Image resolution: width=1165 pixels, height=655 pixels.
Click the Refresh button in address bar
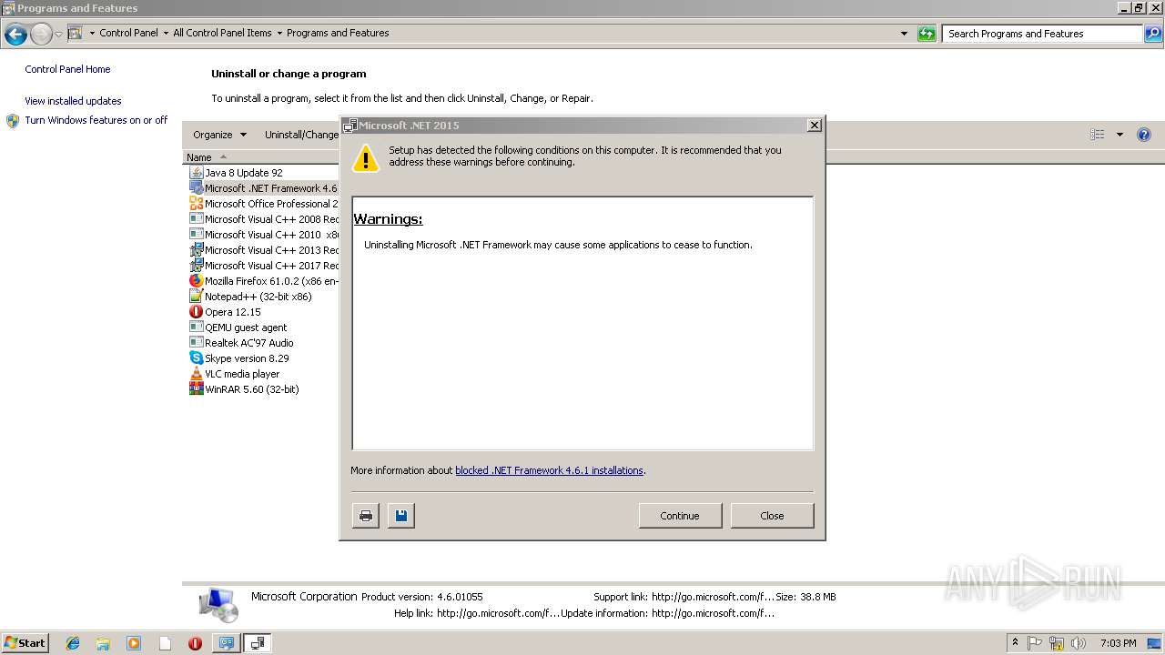tap(927, 34)
